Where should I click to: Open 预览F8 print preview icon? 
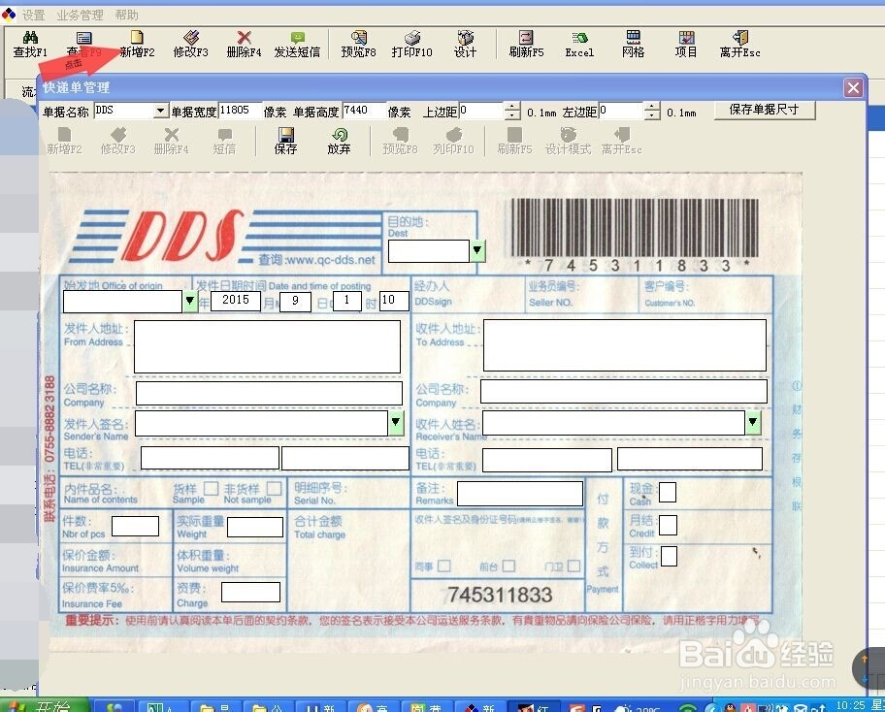[x=358, y=38]
